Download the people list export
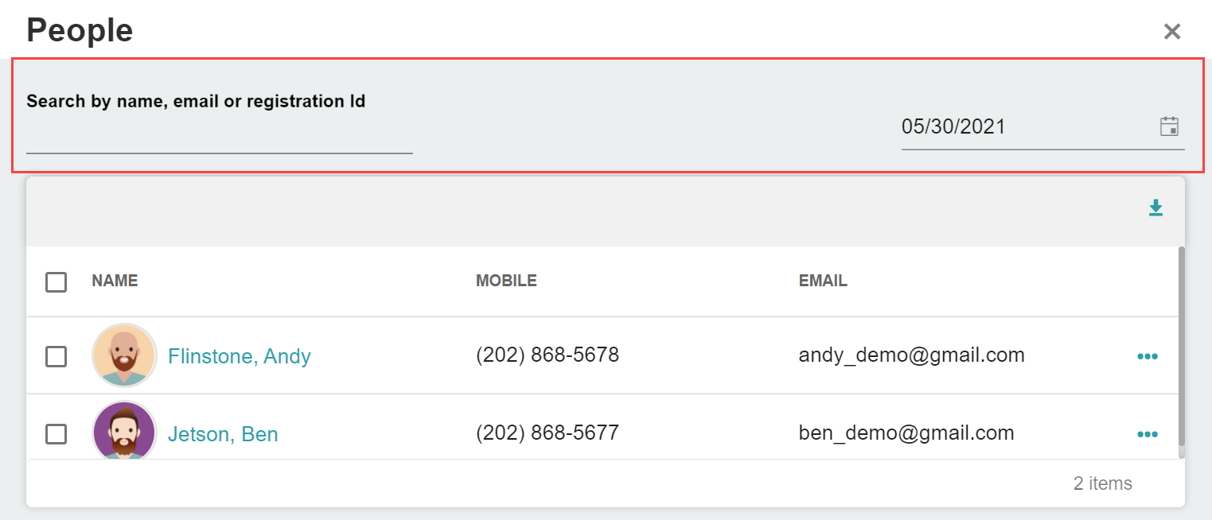 [x=1155, y=208]
